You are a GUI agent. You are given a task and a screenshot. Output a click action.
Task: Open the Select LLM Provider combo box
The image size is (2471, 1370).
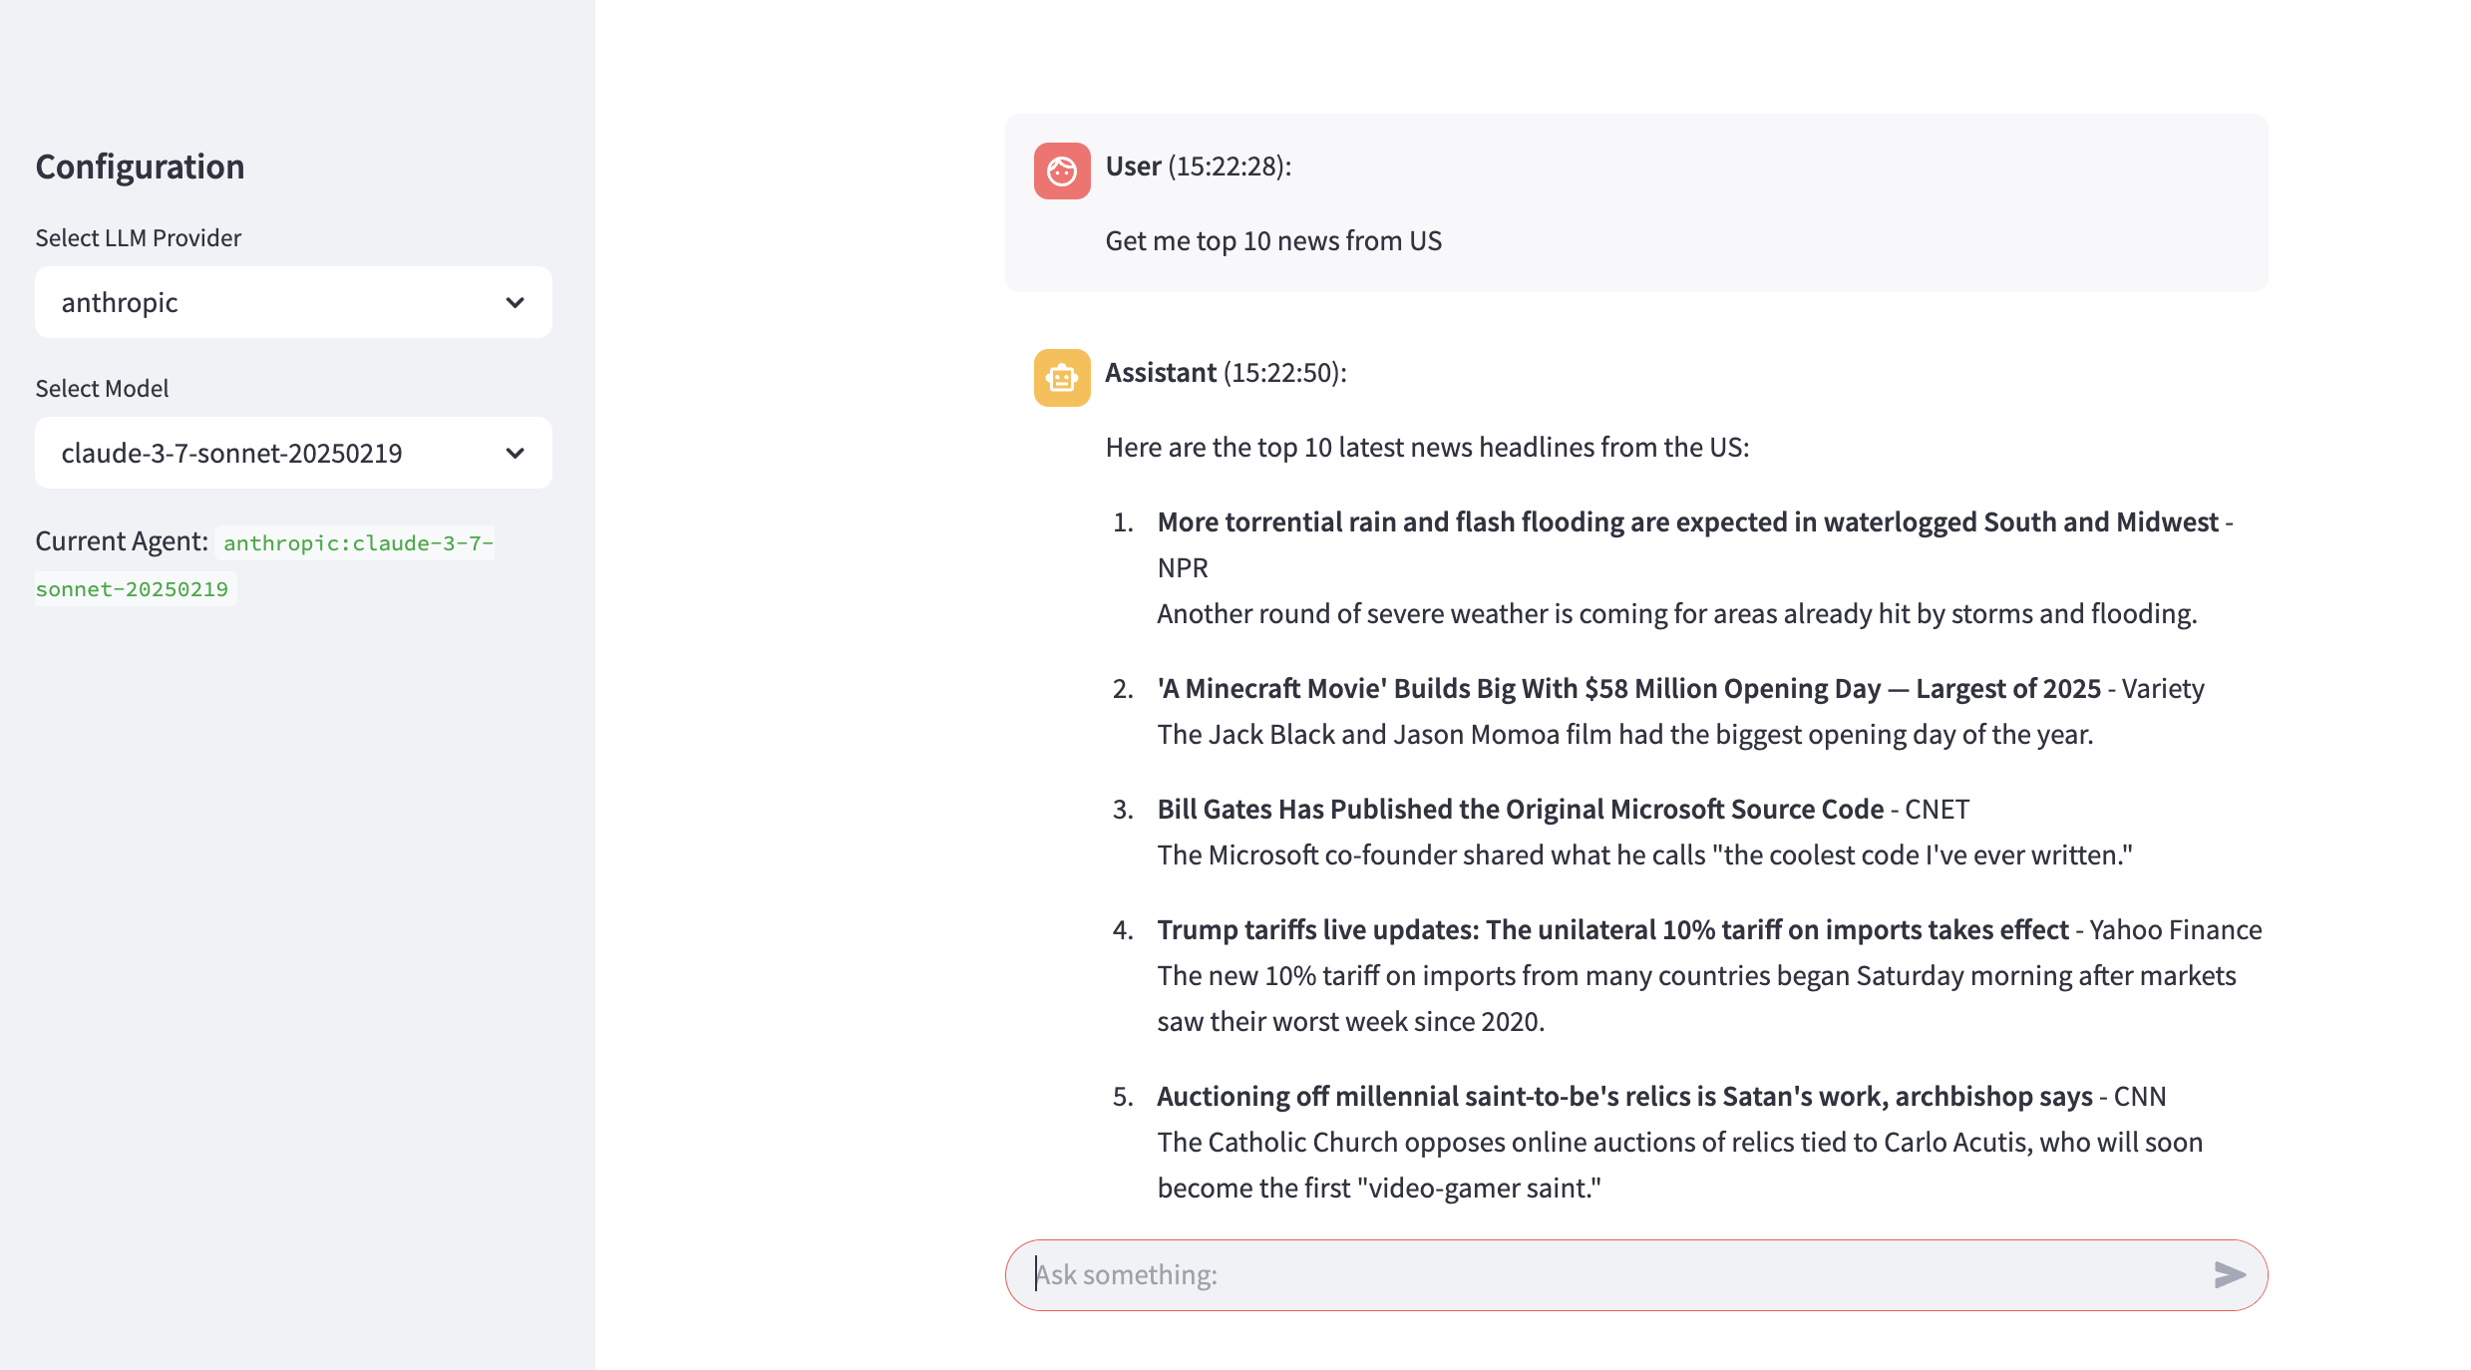293,302
